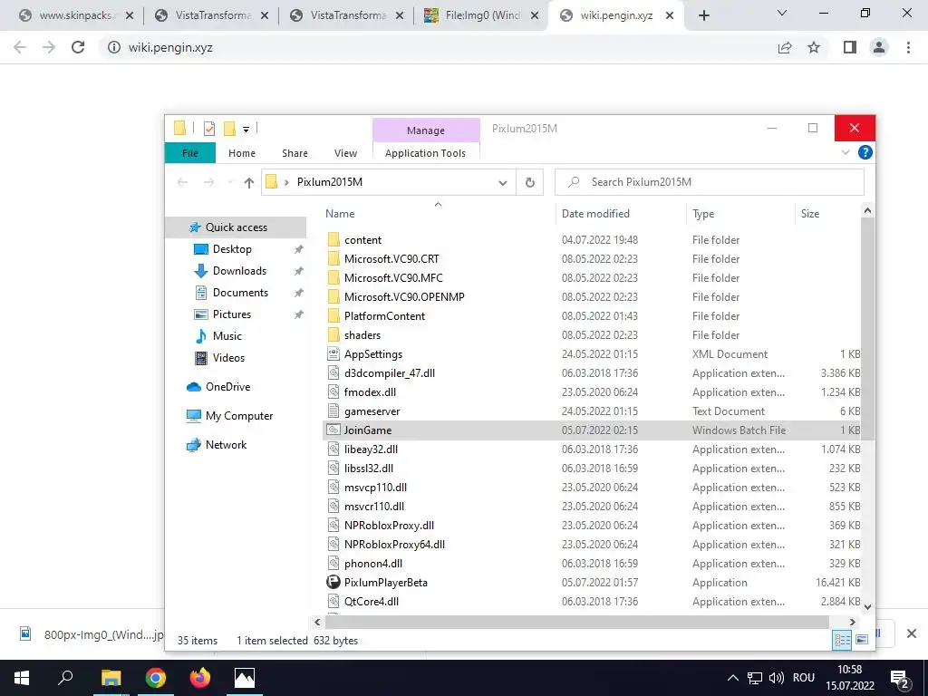928x696 pixels.
Task: Select fmodex.dll file icon
Action: 333,391
